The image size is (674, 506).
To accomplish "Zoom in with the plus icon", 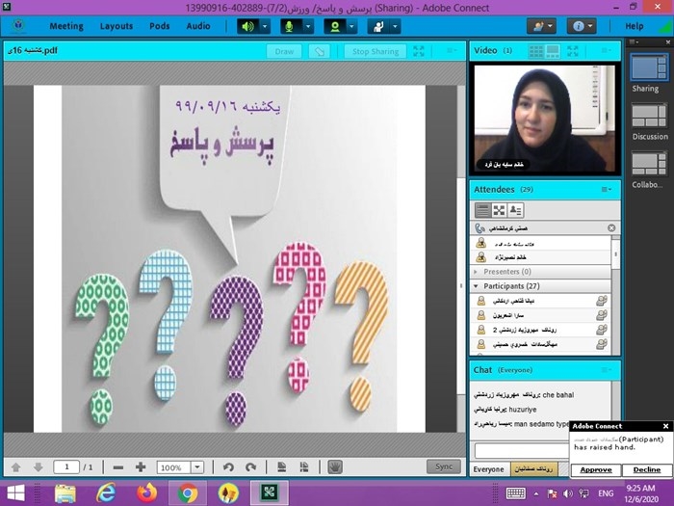I will tap(141, 467).
